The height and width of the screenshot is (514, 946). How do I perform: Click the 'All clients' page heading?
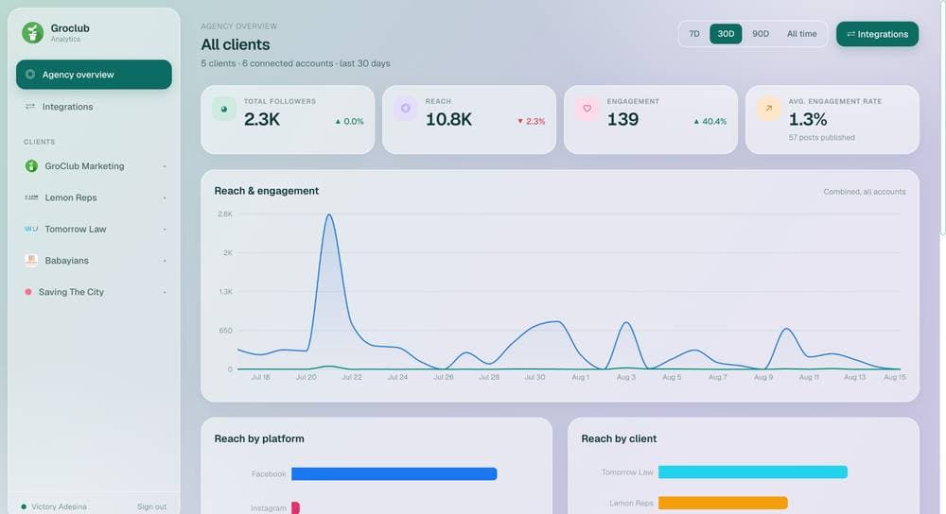236,44
